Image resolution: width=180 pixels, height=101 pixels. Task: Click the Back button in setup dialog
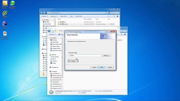pos(94,67)
